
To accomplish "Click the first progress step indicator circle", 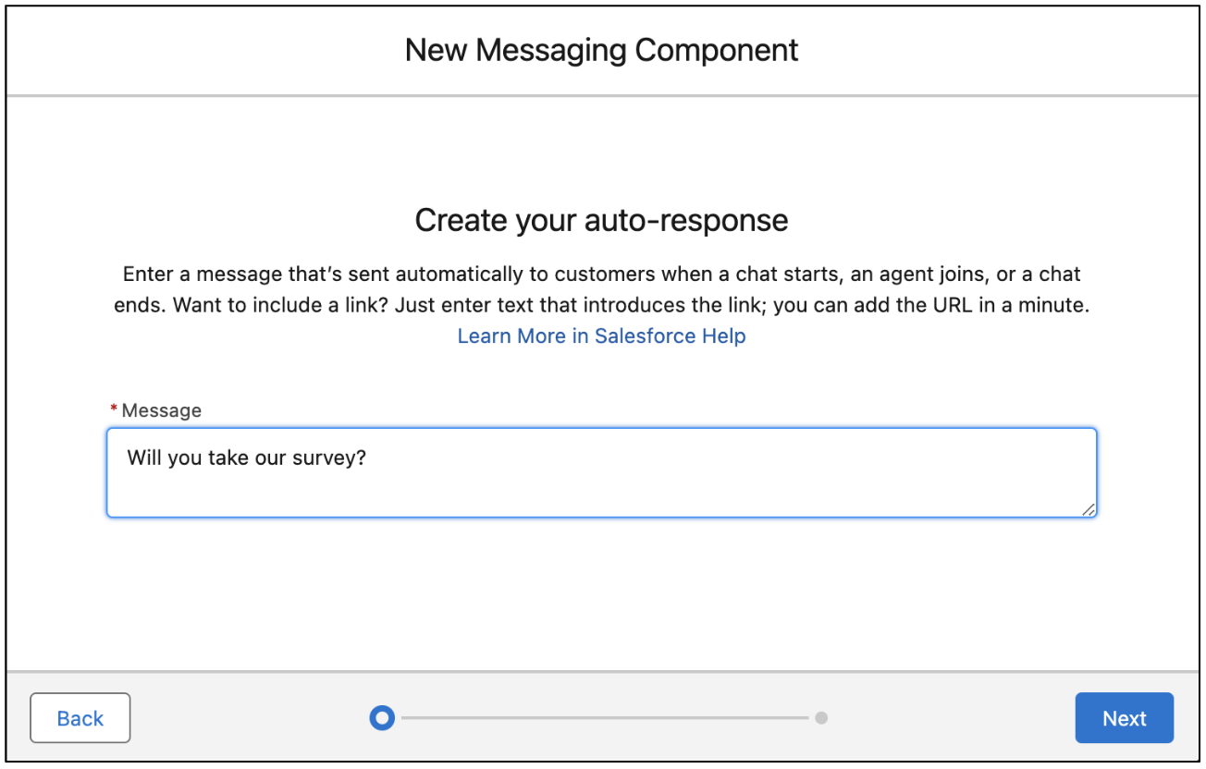I will (382, 717).
